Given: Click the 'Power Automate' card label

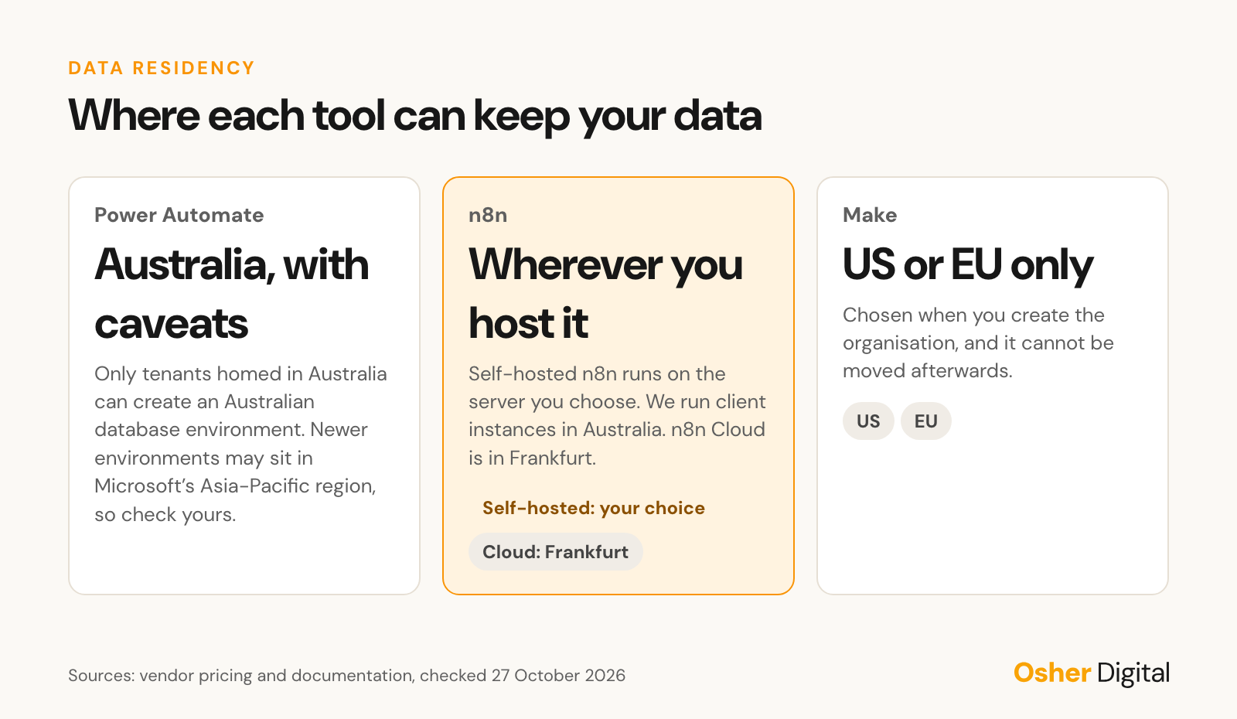Looking at the screenshot, I should 179,215.
